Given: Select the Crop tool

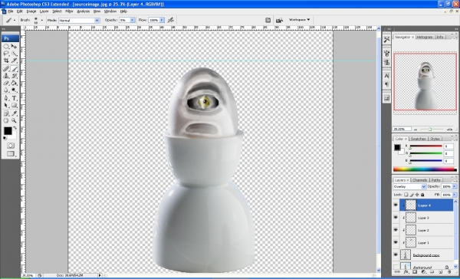Looking at the screenshot, I should (x=6, y=61).
